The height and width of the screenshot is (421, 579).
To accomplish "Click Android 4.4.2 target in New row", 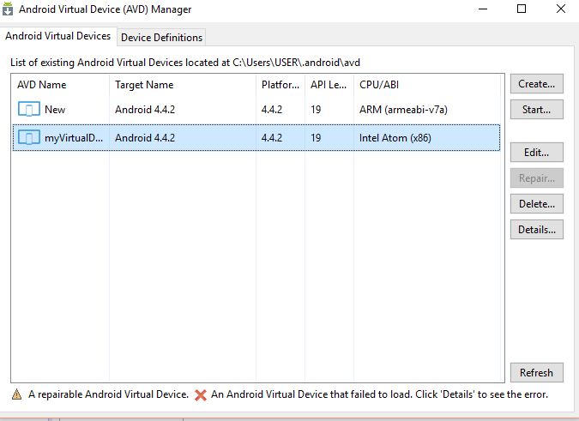I will (x=145, y=110).
